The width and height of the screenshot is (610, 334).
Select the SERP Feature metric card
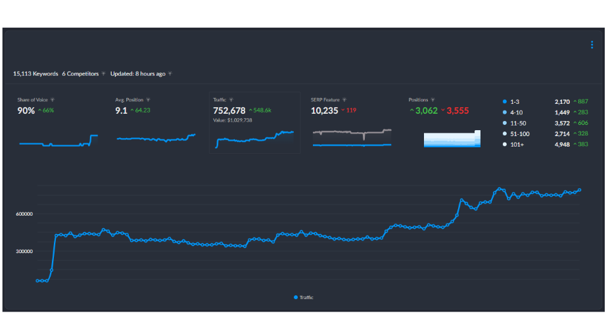click(352, 122)
